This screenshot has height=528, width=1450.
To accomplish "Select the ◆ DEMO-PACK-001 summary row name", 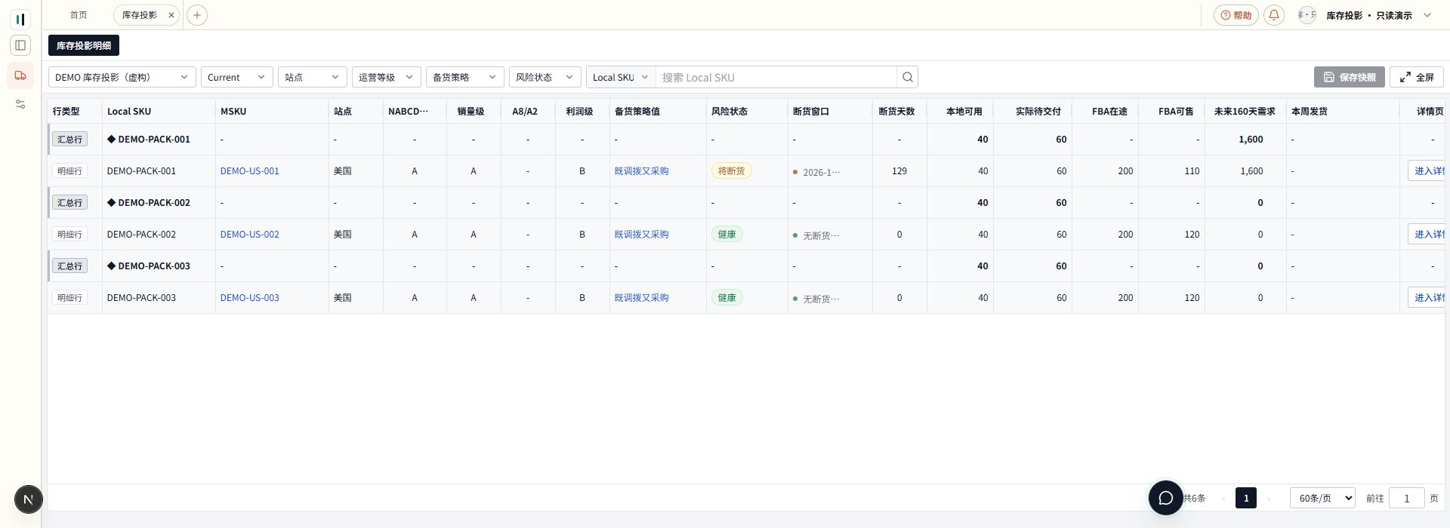I will pos(149,140).
